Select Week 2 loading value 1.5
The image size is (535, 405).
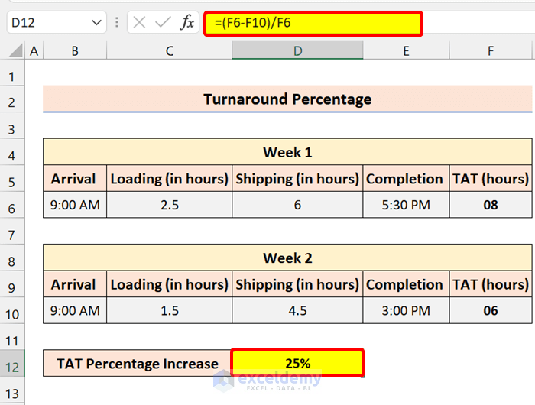(x=169, y=310)
